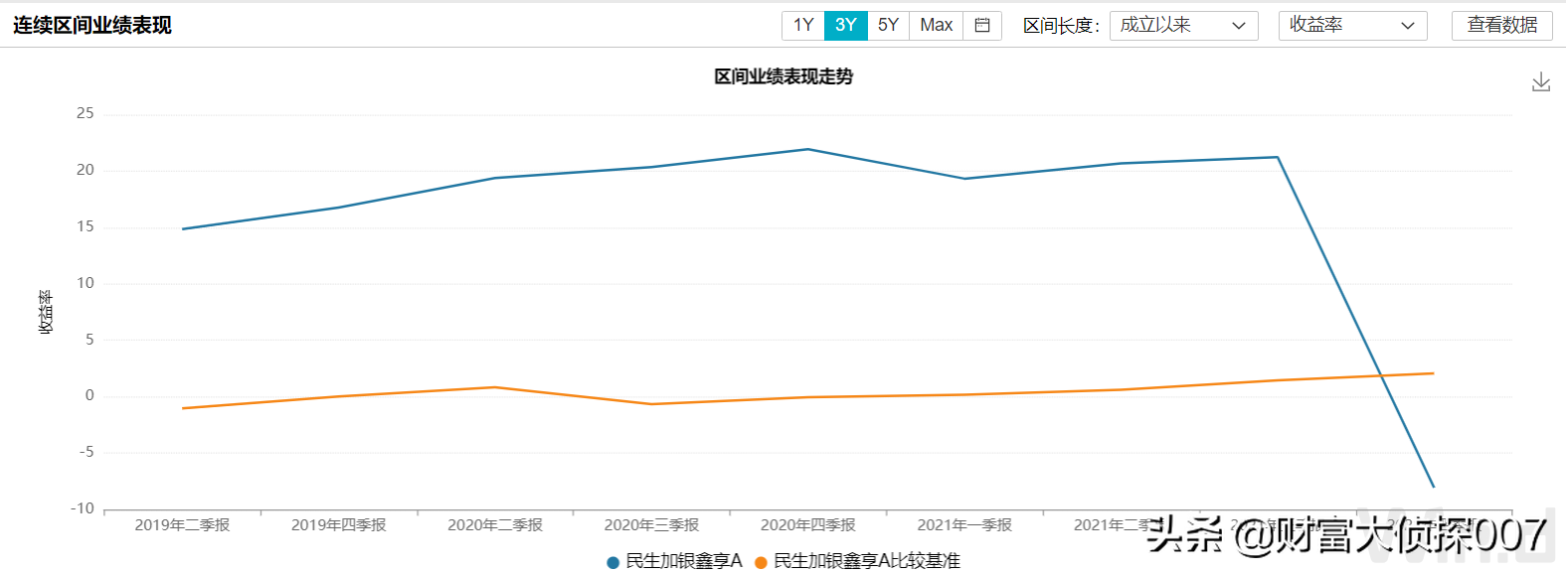The width and height of the screenshot is (1566, 573).
Task: Open the 收益率 metric dropdown
Action: point(1352,26)
